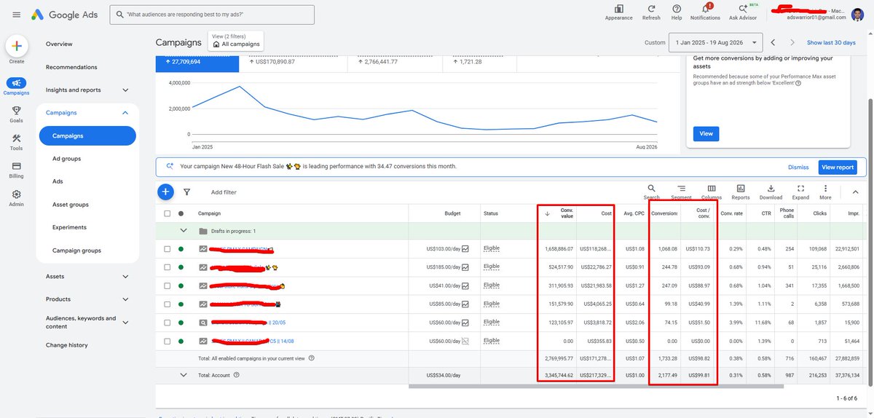Screen dimensions: 874x418
Task: Click the search box at the top
Action: click(213, 15)
